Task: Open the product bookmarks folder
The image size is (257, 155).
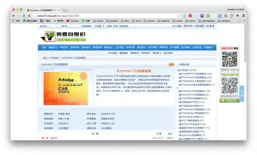Action: 112,21
